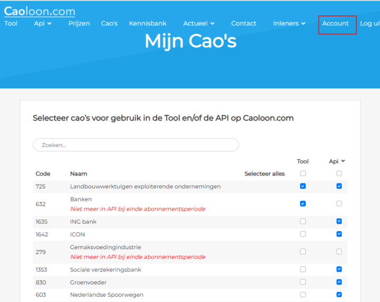Viewport: 380px width, 302px height.
Task: Uncheck Api for Nederlandse Spoorwegen
Action: tap(339, 295)
